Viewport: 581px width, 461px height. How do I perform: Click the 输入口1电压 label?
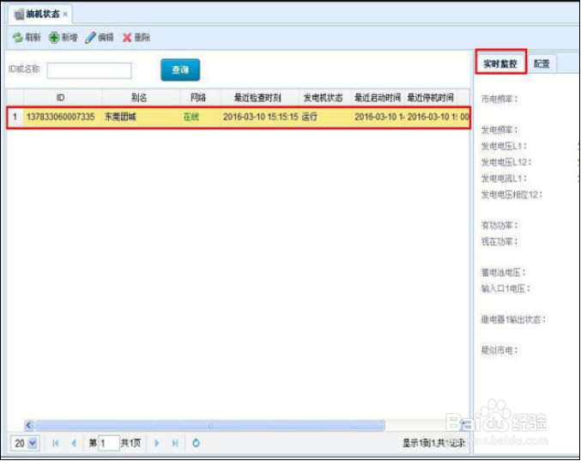pos(505,288)
